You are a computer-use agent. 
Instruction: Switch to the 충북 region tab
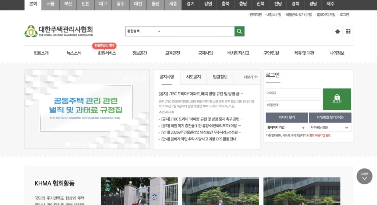tap(226, 4)
